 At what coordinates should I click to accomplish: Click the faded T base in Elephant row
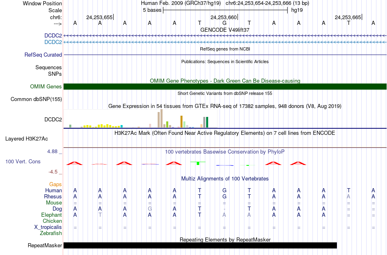pos(100,215)
